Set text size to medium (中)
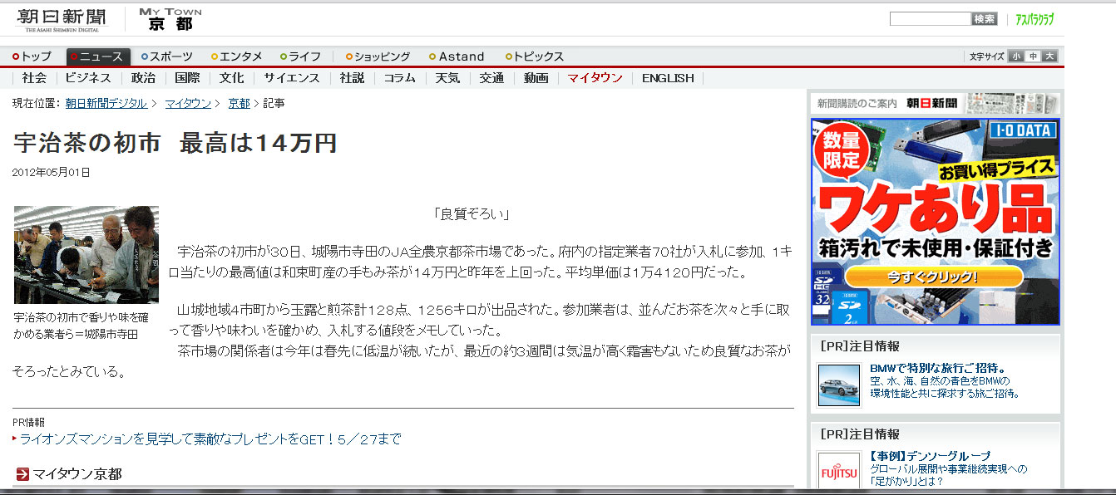The width and height of the screenshot is (1116, 495). coord(1033,56)
